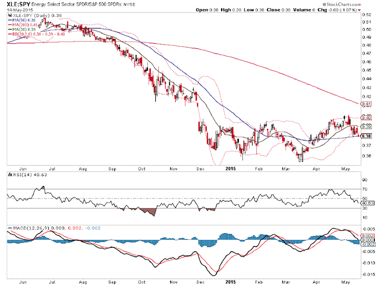The width and height of the screenshot is (382, 286).
Task: Click the -0.015 MACD axis label
Action: coord(368,274)
